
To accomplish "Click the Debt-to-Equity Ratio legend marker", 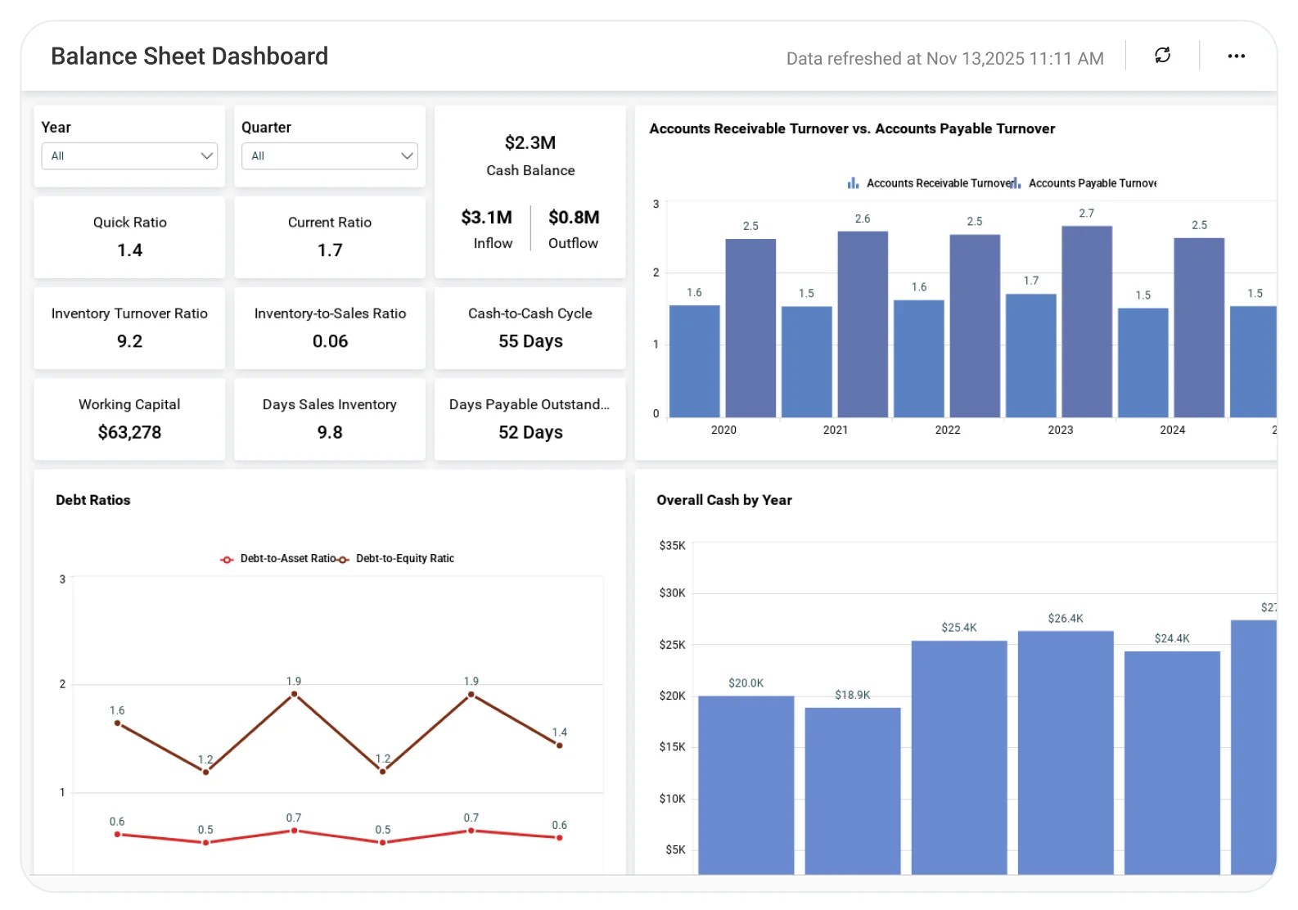I will pos(344,559).
